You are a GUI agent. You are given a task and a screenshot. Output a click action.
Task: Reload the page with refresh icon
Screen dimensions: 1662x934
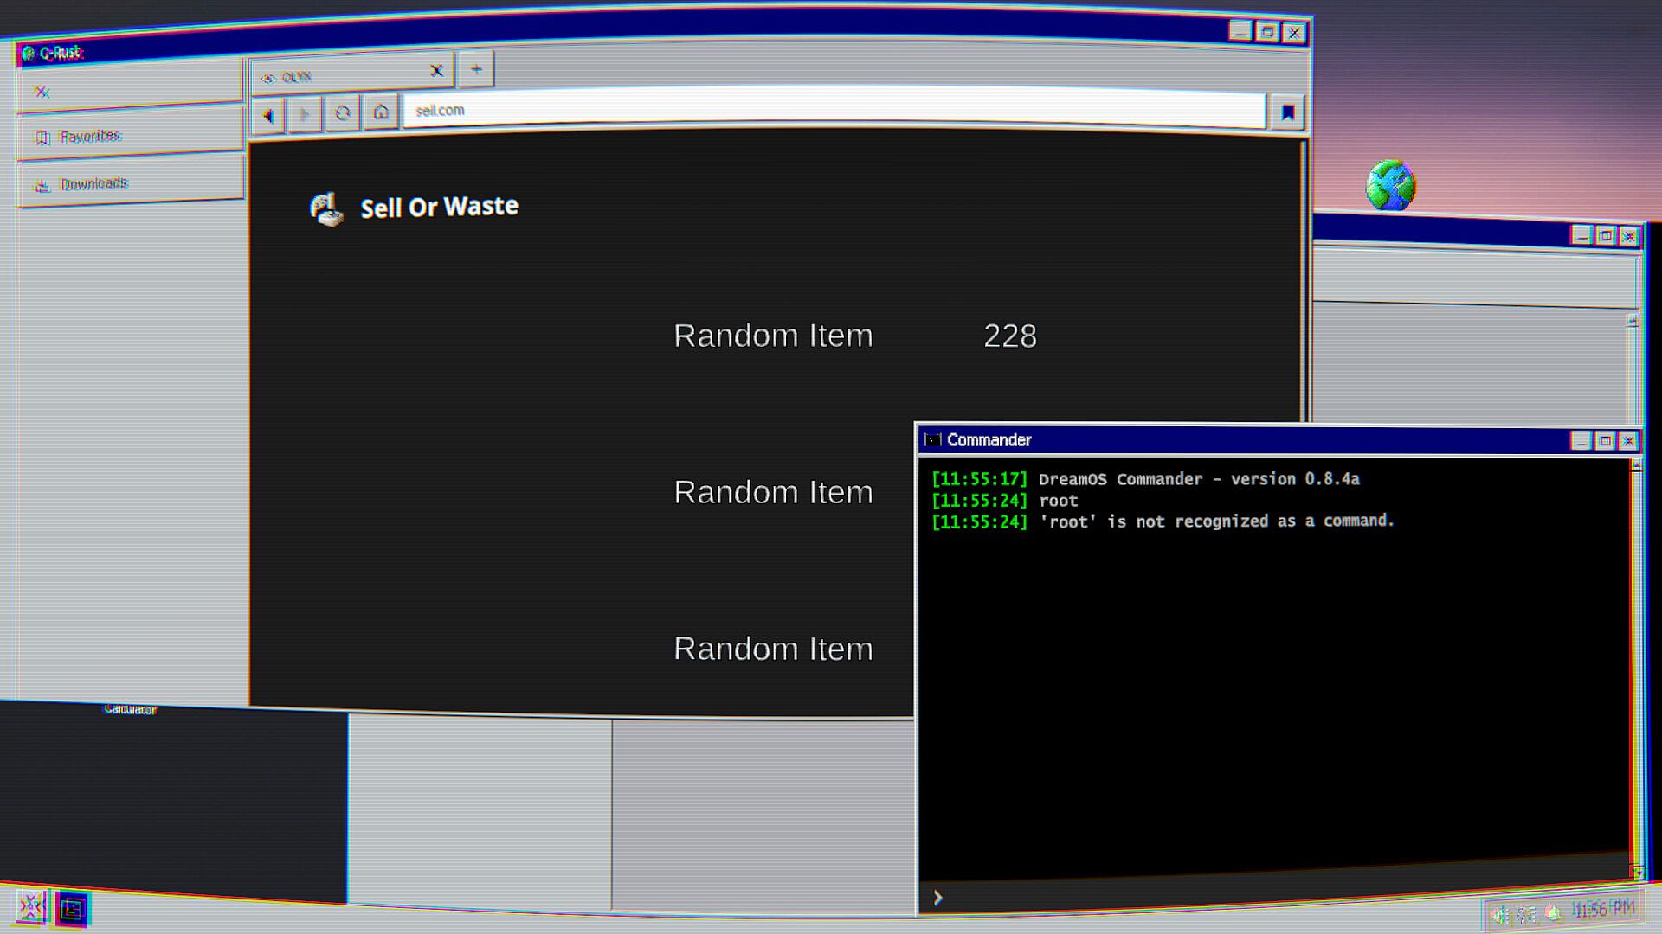343,113
